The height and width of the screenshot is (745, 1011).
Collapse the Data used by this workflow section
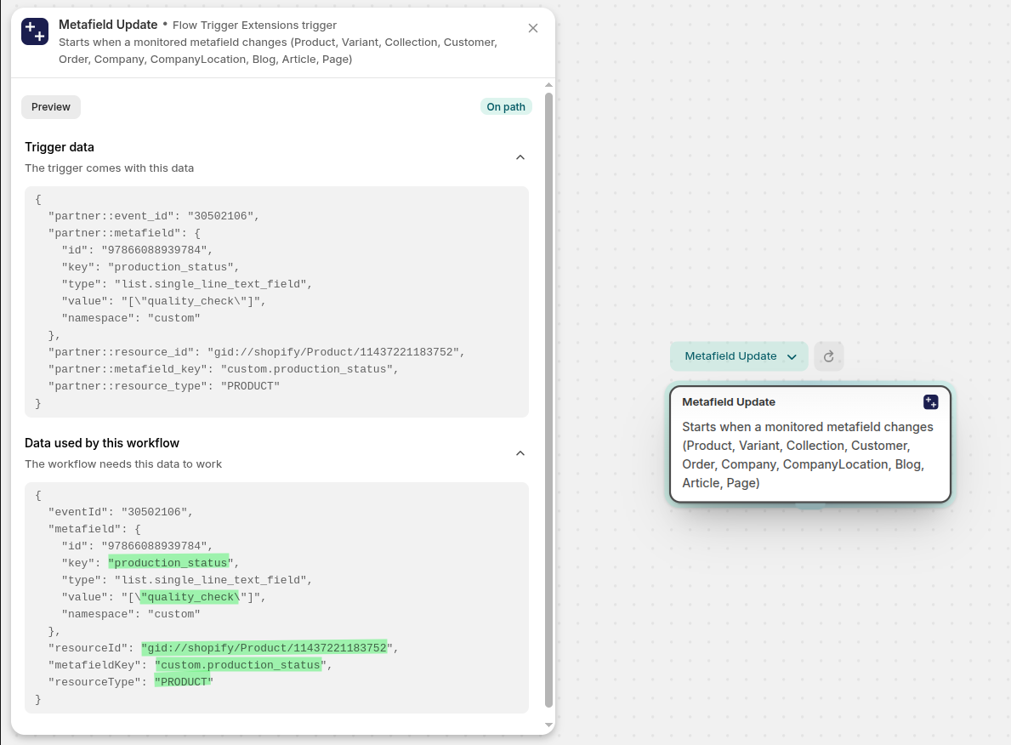(x=520, y=453)
